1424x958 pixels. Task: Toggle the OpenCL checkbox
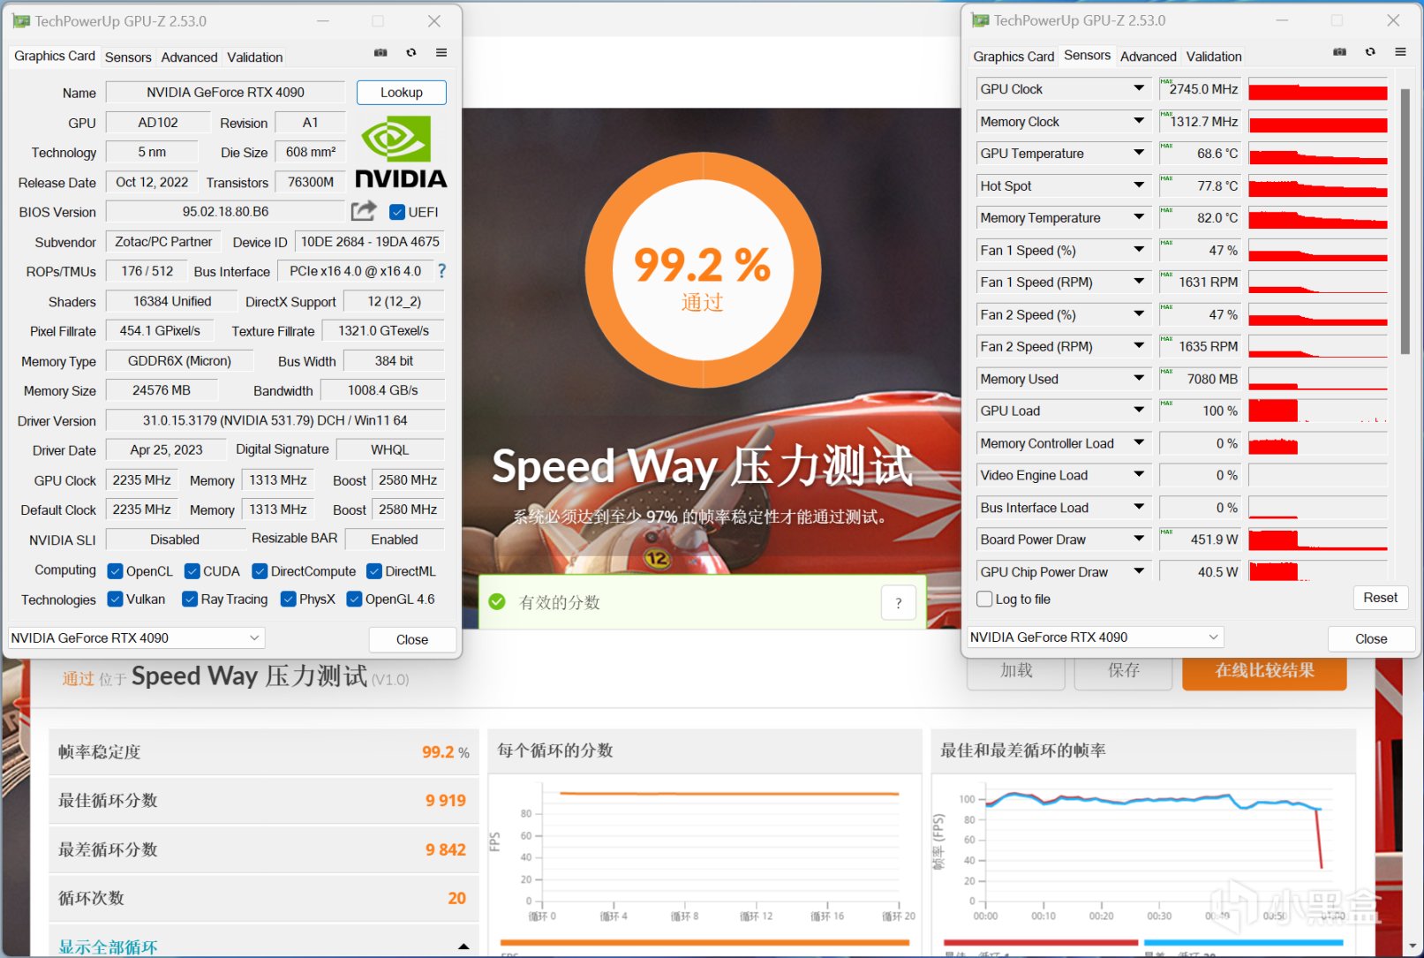[x=115, y=571]
